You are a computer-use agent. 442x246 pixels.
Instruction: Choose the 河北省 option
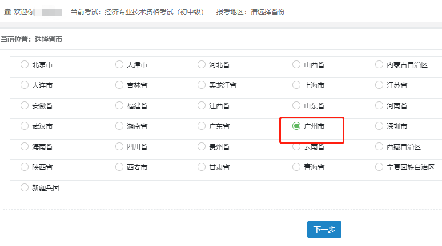click(x=201, y=64)
